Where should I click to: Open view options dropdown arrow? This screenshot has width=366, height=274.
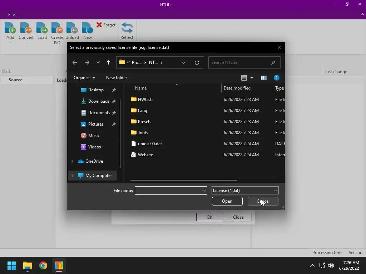252,78
